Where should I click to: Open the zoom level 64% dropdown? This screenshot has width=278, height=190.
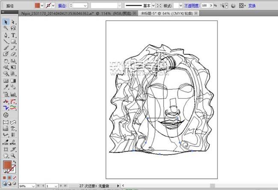[33, 186]
